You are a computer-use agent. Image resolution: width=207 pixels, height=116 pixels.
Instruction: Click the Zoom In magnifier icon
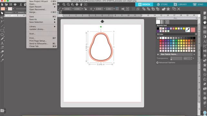click(x=64, y=5)
